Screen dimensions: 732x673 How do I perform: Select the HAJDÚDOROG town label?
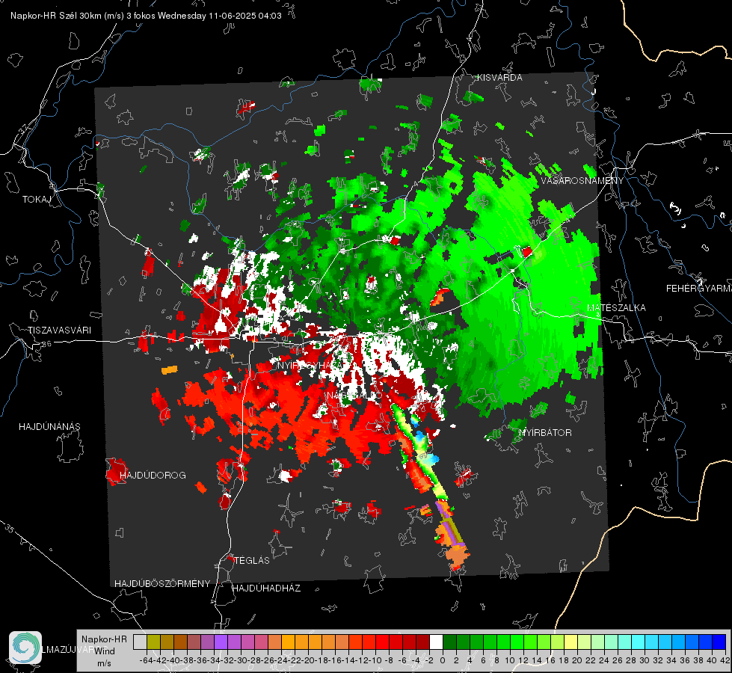pyautogui.click(x=153, y=475)
